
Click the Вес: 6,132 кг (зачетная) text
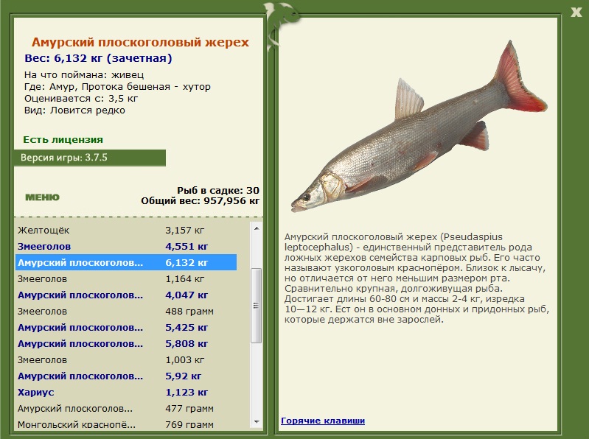click(x=98, y=58)
